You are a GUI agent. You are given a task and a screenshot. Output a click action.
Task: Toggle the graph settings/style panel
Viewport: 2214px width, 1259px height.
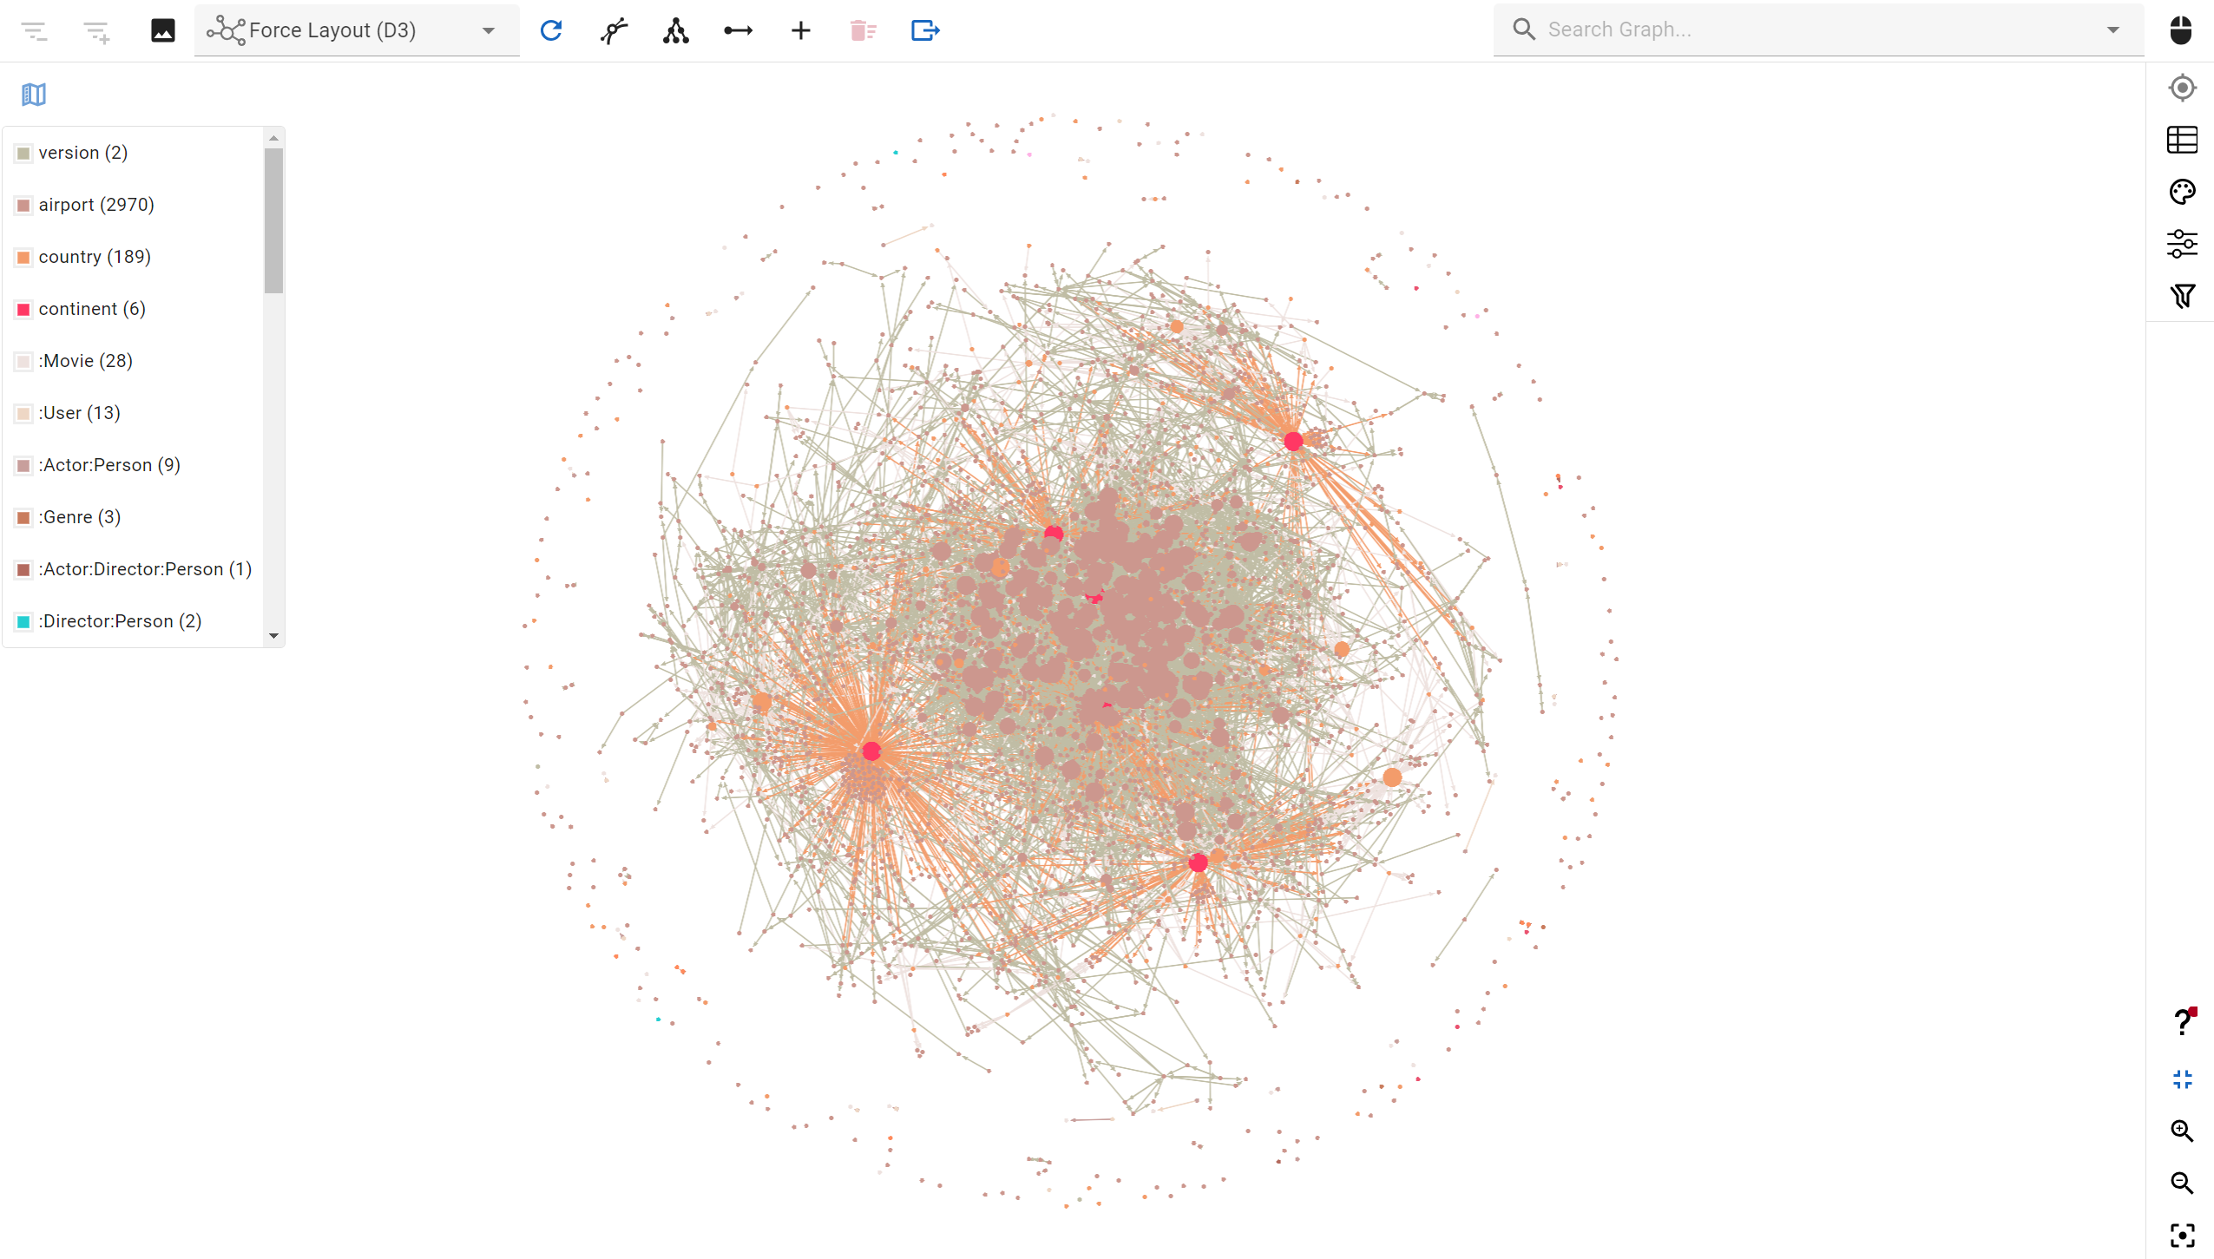pyautogui.click(x=2184, y=240)
